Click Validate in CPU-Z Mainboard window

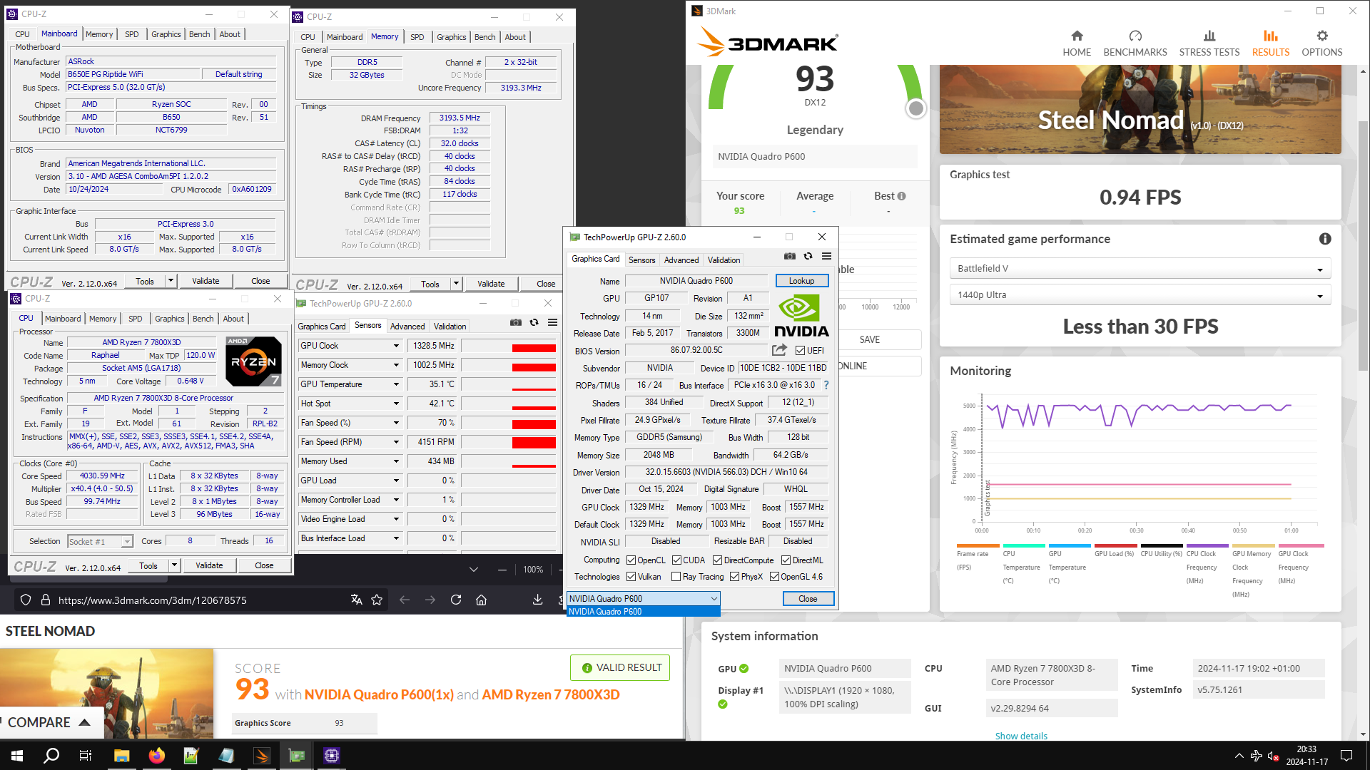205,281
